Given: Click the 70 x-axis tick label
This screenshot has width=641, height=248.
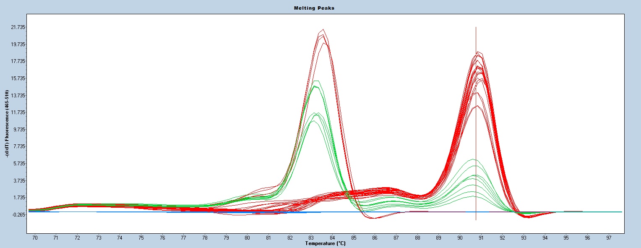Looking at the screenshot, I should click(x=35, y=238).
